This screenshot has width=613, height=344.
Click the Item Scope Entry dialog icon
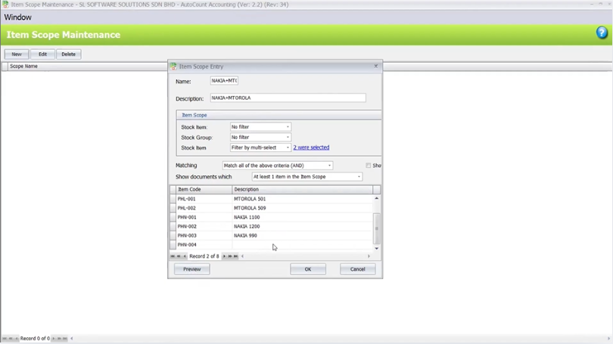coord(173,67)
